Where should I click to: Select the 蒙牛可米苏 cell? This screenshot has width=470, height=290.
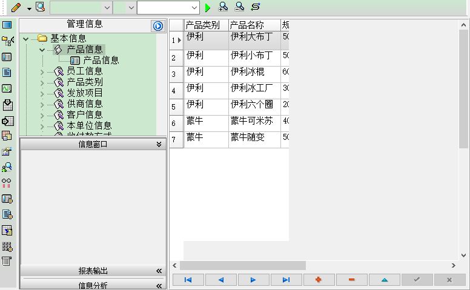click(254, 124)
